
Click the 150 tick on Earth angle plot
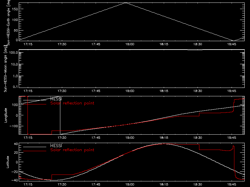click(x=16, y=9)
